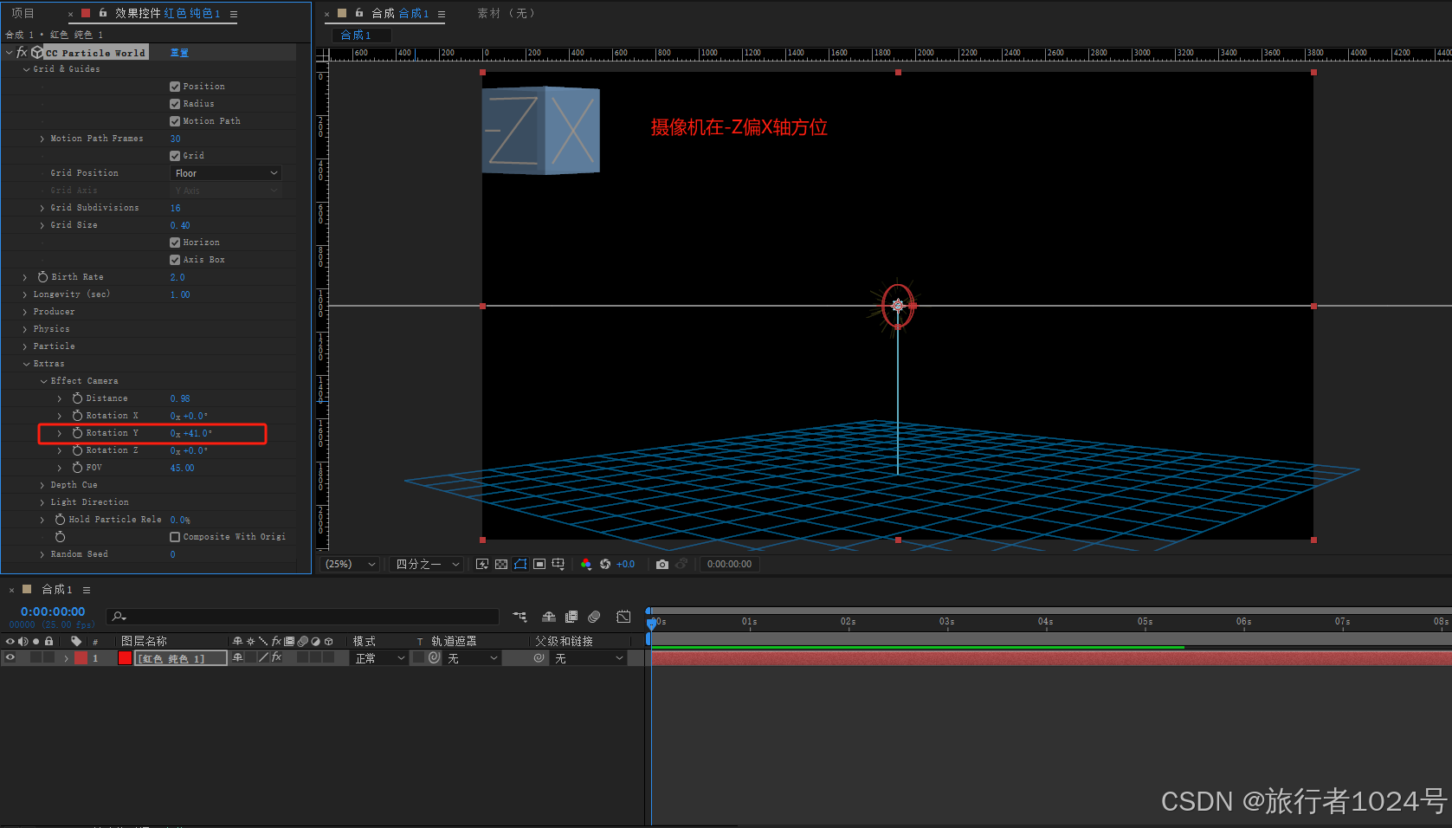
Task: Uncheck the Axis Box checkbox
Action: [175, 260]
